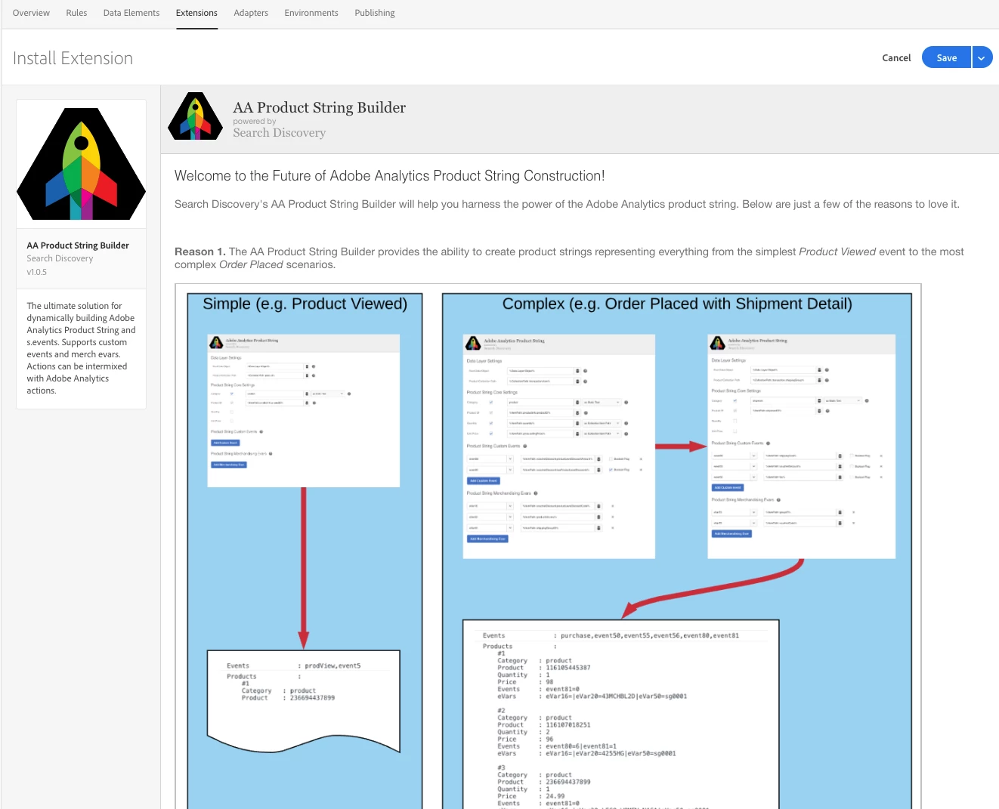Click the italic 'Order Placed' phrase in Reason 1
Screen dimensions: 999x809
(x=251, y=264)
